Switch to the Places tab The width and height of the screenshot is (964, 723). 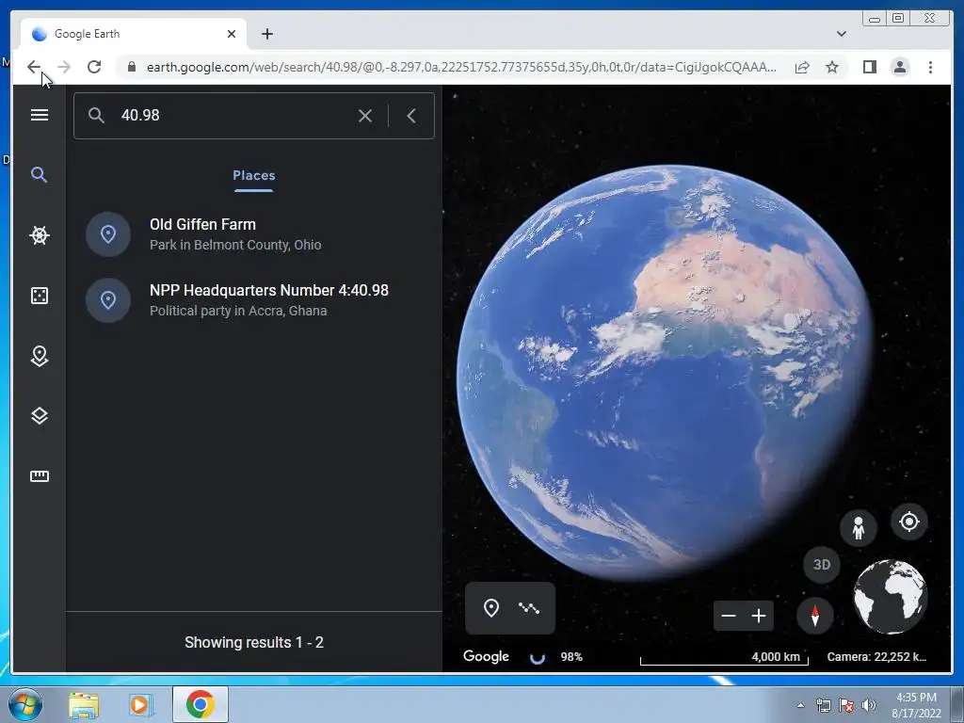(254, 175)
